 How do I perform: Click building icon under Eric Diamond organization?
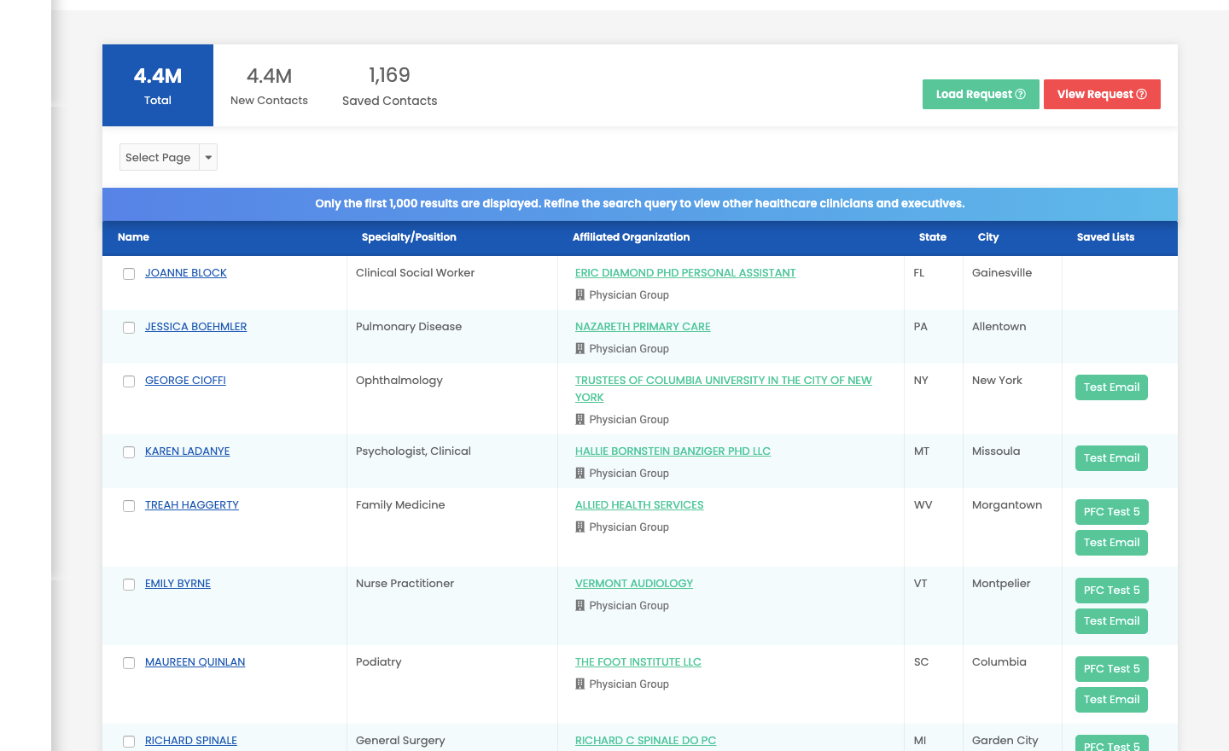tap(580, 295)
